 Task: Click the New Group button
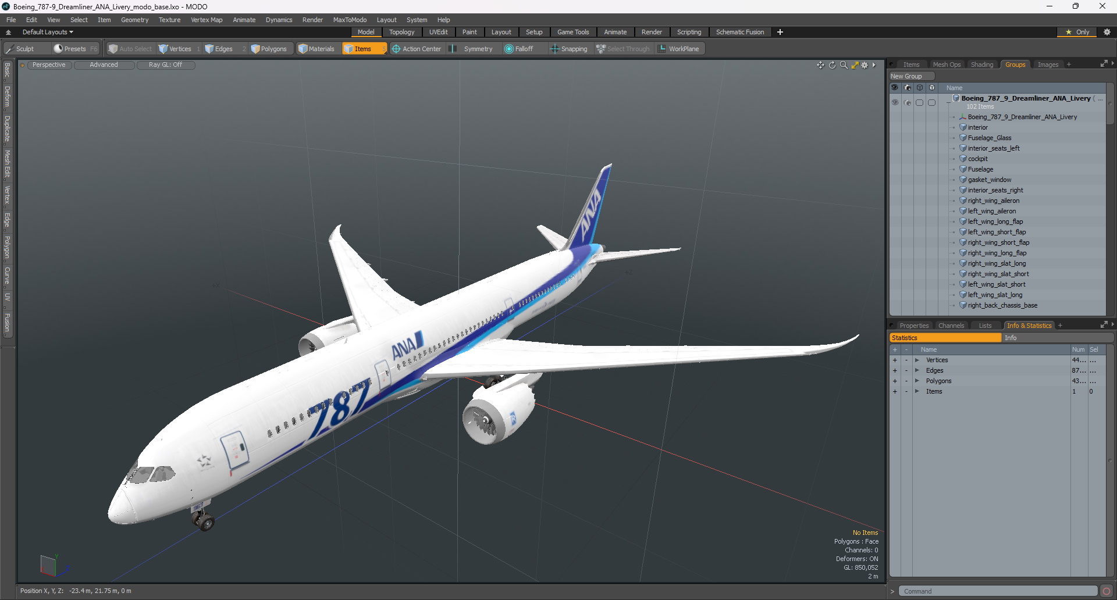[x=911, y=76]
